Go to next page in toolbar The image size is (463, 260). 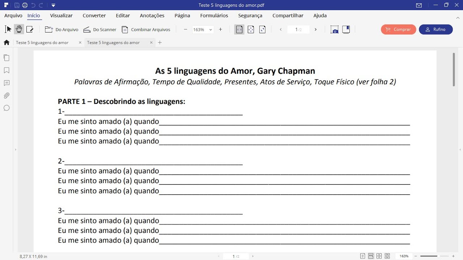point(316,30)
